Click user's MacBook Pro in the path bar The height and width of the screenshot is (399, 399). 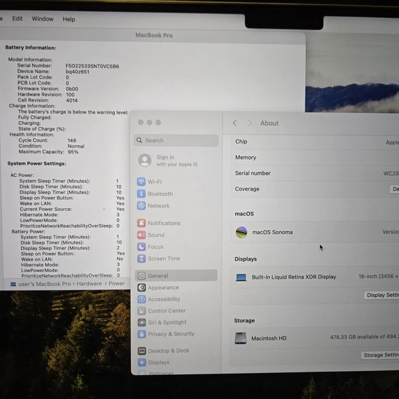(45, 284)
